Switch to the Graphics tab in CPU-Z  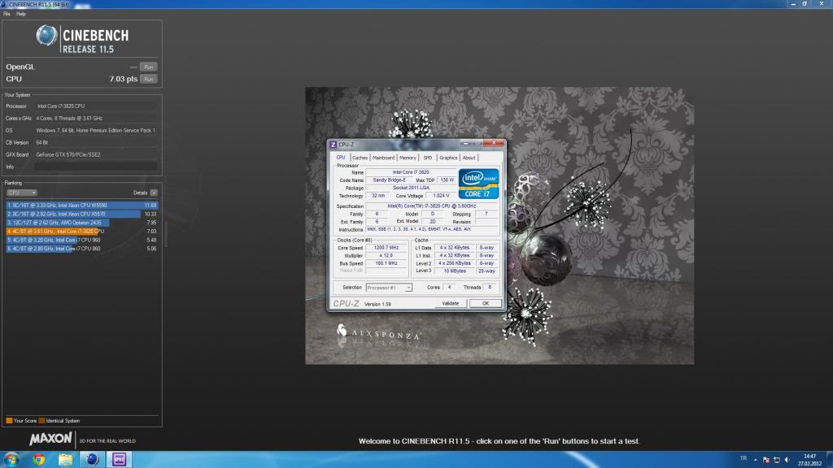(x=448, y=158)
